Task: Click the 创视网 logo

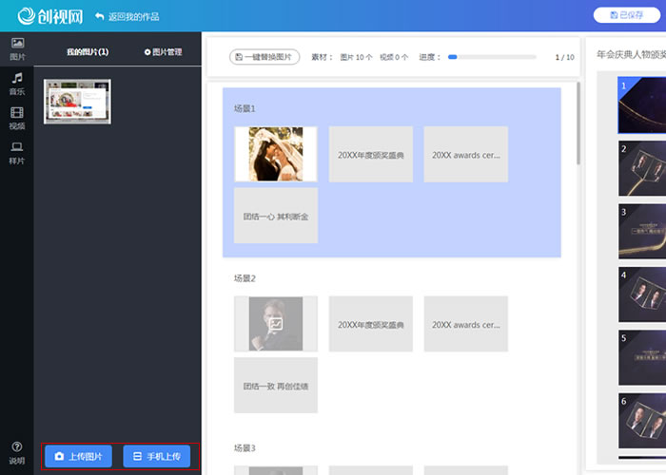Action: point(50,16)
